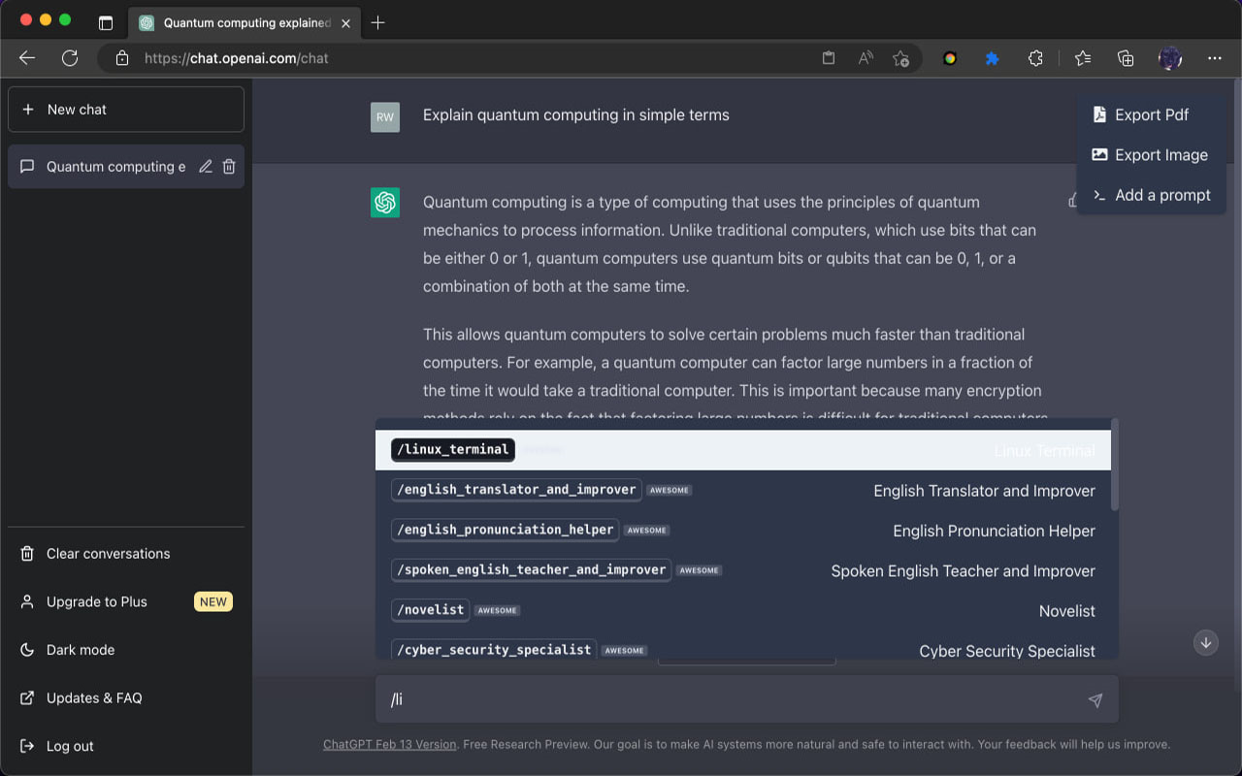The height and width of the screenshot is (776, 1242).
Task: Select the /linux_terminal prompt
Action: click(743, 450)
